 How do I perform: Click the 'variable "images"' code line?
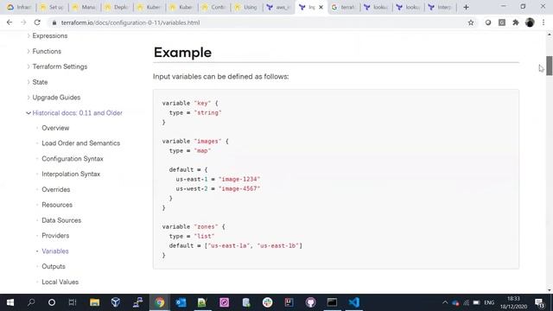point(195,141)
